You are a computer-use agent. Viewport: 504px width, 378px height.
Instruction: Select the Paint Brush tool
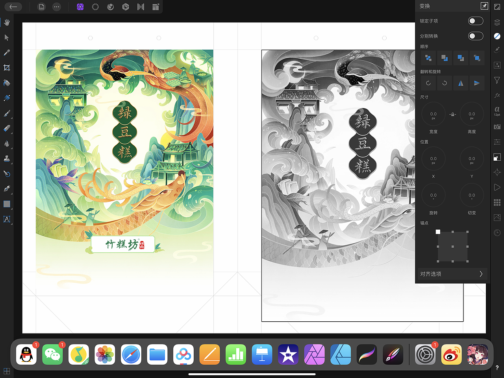(7, 113)
